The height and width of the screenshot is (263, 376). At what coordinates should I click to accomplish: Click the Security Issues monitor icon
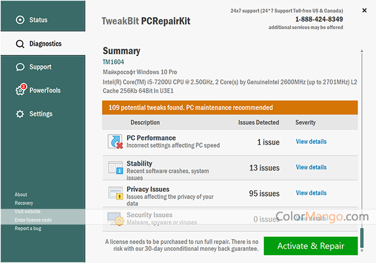(115, 219)
